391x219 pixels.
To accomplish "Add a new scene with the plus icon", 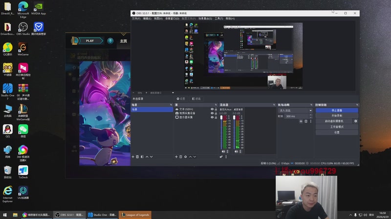I will coord(133,157).
